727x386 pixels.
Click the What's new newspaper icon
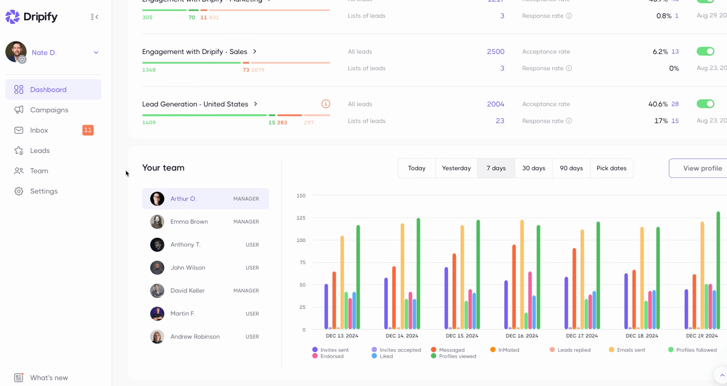point(19,377)
